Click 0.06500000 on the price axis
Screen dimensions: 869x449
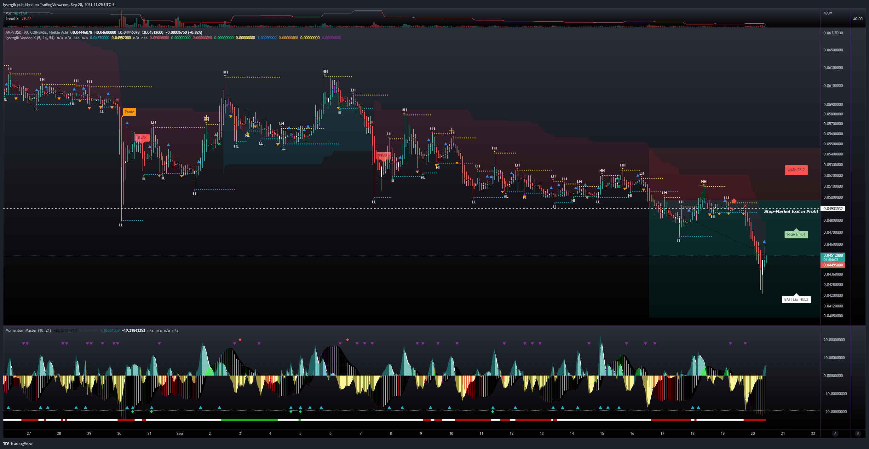[x=833, y=50]
